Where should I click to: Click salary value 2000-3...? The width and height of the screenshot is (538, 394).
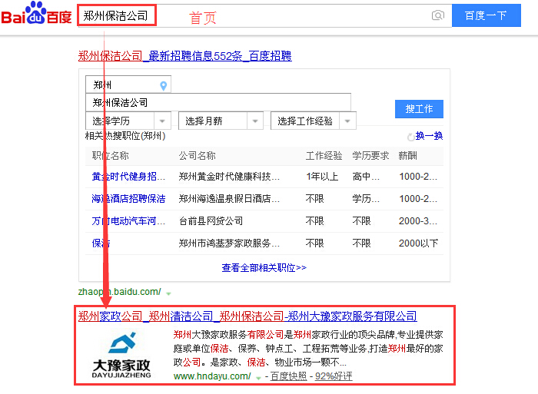(x=417, y=221)
